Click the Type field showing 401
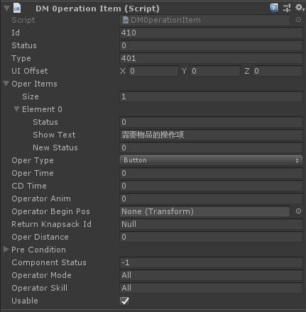Screen dimensions: 306x312 point(211,58)
